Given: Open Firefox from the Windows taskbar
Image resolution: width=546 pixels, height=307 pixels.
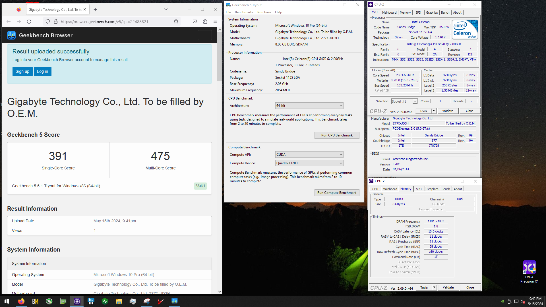Looking at the screenshot, I should point(21,301).
